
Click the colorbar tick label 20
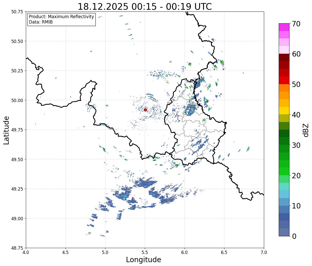click(296, 176)
